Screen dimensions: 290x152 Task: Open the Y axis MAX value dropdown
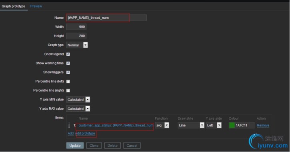[78, 109]
